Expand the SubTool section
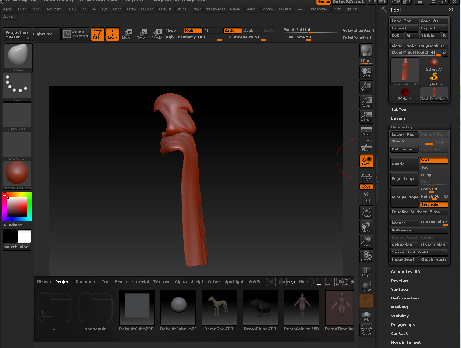Viewport: 461px width, 348px height. coord(399,109)
